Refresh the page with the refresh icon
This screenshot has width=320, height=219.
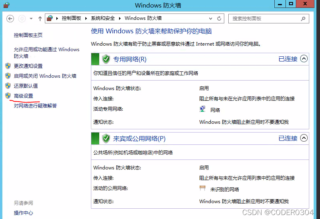pyautogui.click(x=219, y=19)
